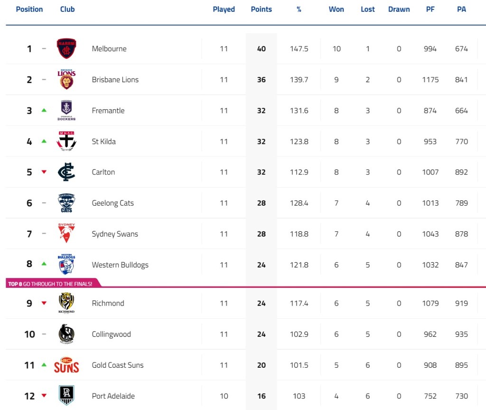Click the Melbourne club logo
The width and height of the screenshot is (486, 410).
pyautogui.click(x=66, y=48)
